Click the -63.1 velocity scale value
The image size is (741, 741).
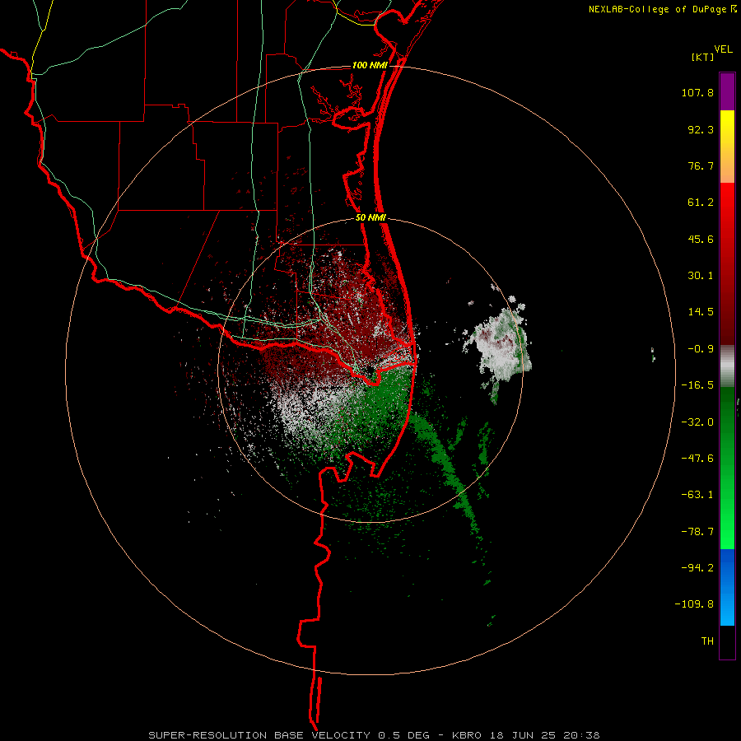[x=697, y=495]
